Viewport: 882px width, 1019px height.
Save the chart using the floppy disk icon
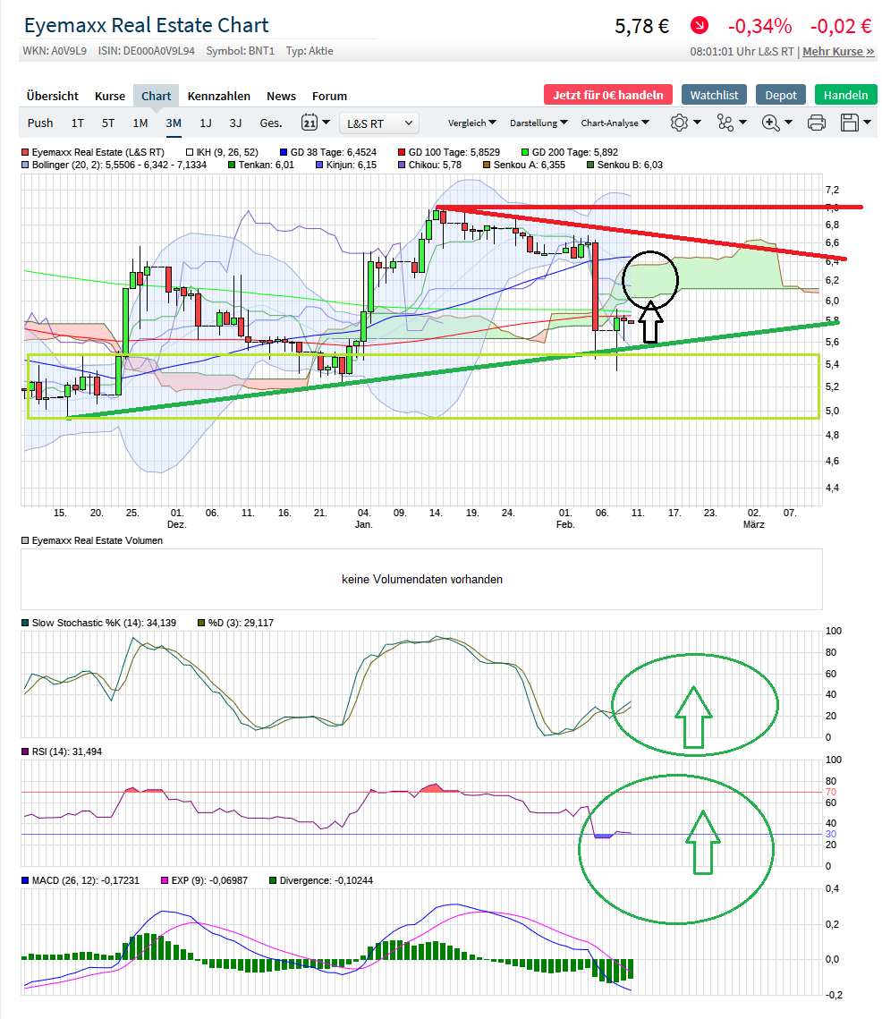(849, 123)
